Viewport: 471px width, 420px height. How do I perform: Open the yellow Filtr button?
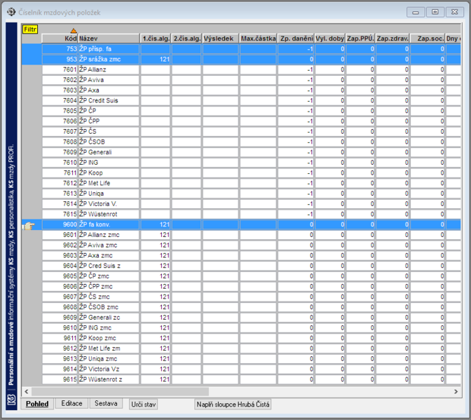pyautogui.click(x=29, y=29)
